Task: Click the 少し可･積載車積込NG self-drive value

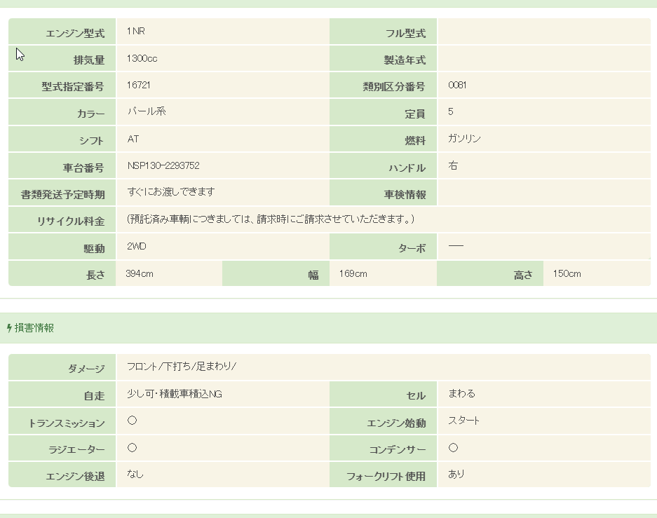Action: [175, 394]
